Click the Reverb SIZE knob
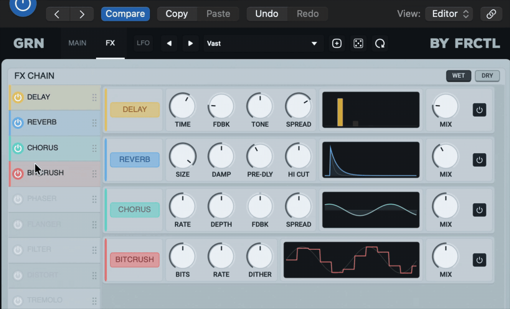 click(183, 156)
